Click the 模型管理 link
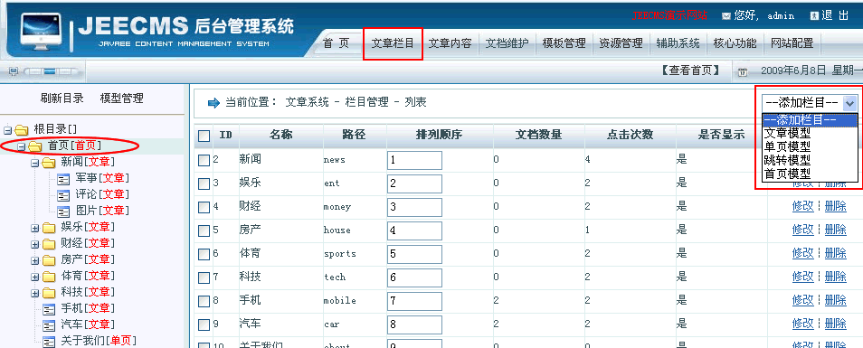 tap(121, 99)
